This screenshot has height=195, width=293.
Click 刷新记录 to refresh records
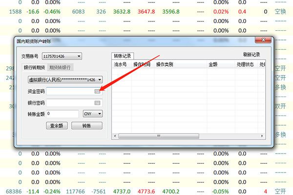[x=251, y=55]
